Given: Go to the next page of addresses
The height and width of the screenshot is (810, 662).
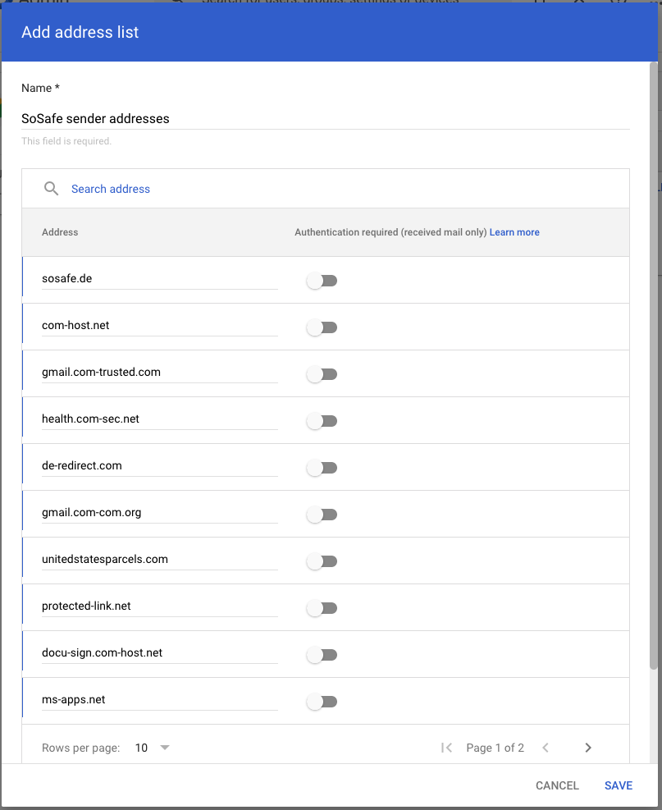Looking at the screenshot, I should pos(588,748).
